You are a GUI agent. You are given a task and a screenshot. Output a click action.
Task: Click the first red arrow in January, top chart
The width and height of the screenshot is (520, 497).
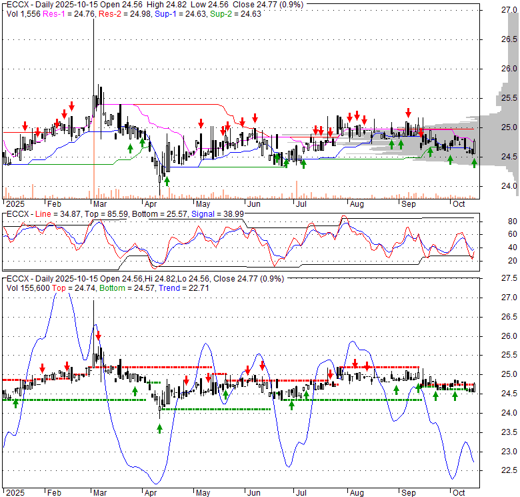pyautogui.click(x=25, y=126)
